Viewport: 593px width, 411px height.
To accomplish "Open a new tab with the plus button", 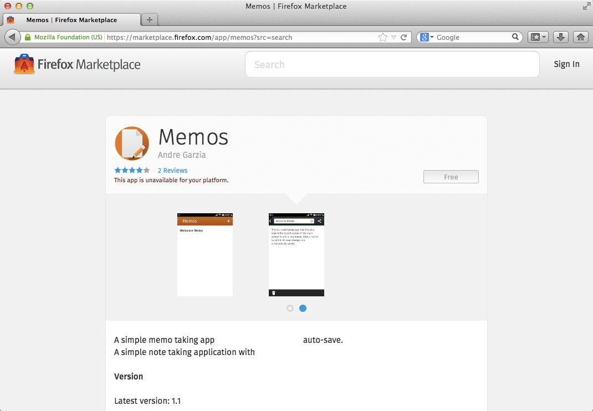I will click(149, 19).
